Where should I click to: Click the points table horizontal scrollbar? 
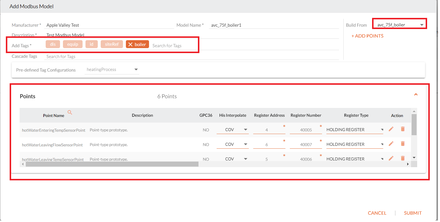click(x=112, y=164)
